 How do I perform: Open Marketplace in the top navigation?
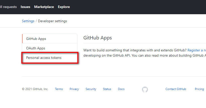click(x=44, y=7)
